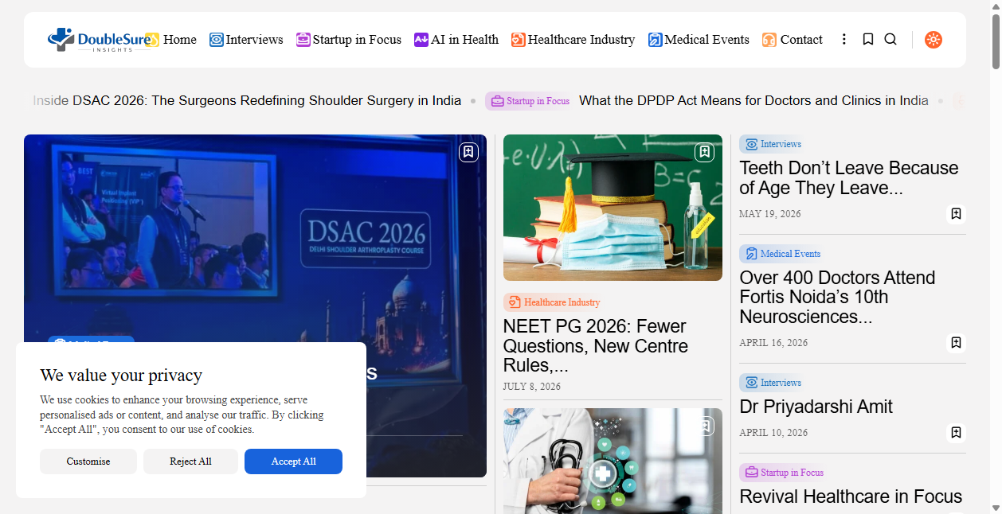The height and width of the screenshot is (514, 1002).
Task: Open the doctor with stethoscope thumbnail
Action: (x=613, y=461)
